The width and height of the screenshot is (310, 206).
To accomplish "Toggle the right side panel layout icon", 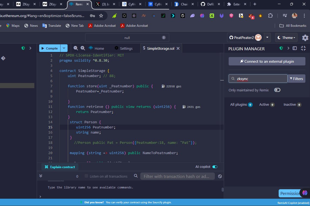I will tap(295, 48).
